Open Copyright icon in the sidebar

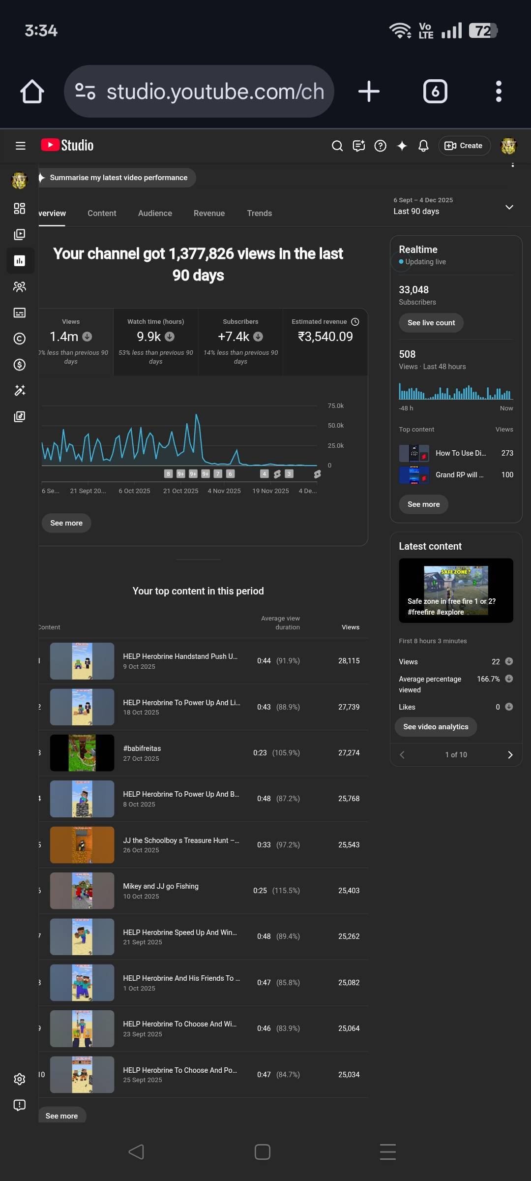click(x=20, y=339)
